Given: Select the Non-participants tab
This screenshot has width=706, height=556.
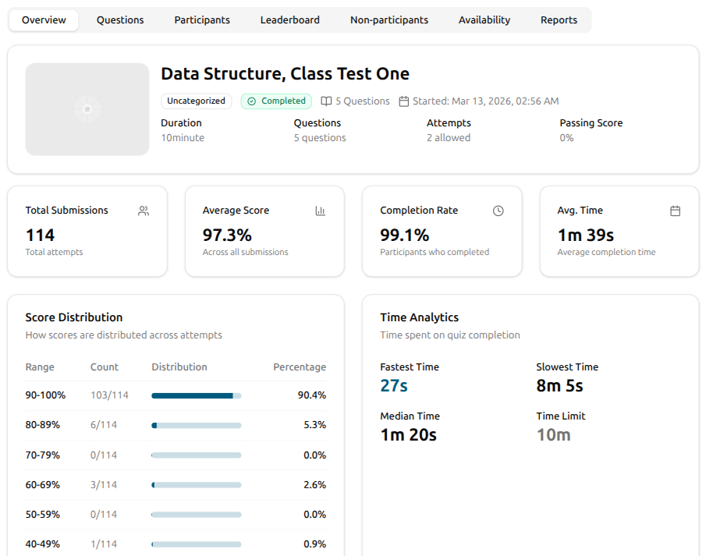Looking at the screenshot, I should point(389,20).
